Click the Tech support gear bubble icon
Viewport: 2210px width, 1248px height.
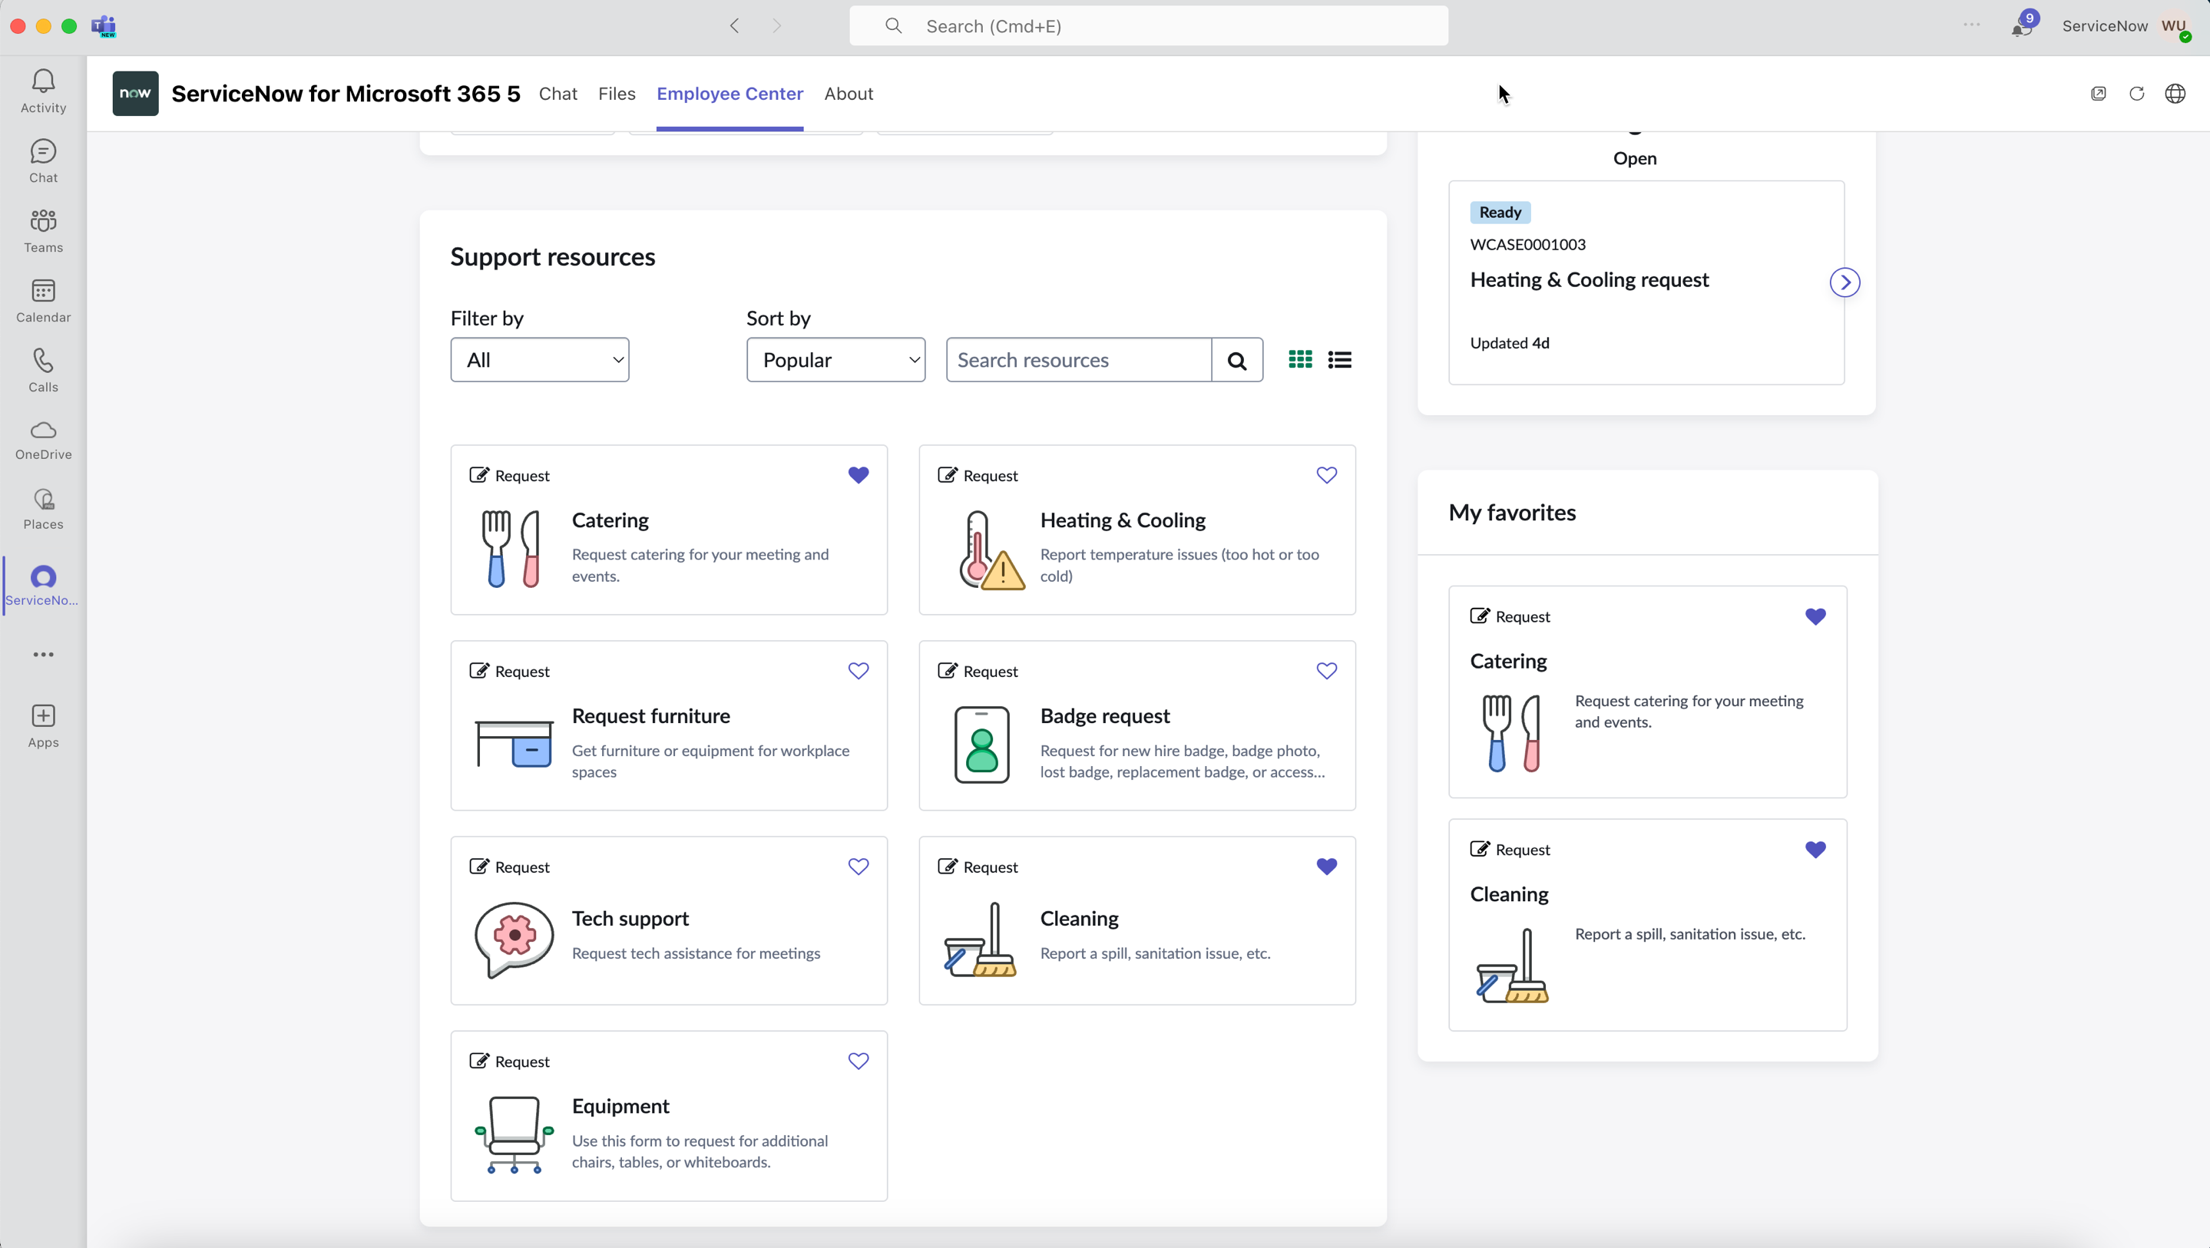point(514,940)
